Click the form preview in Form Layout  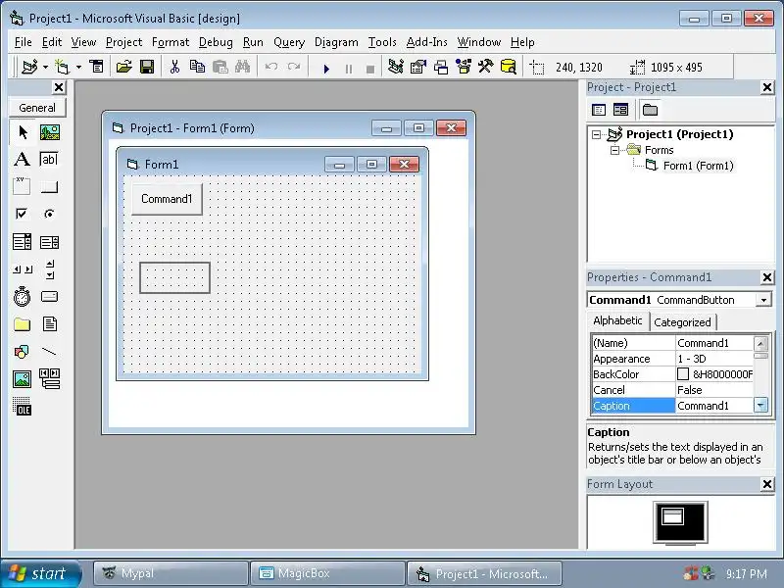[x=672, y=516]
